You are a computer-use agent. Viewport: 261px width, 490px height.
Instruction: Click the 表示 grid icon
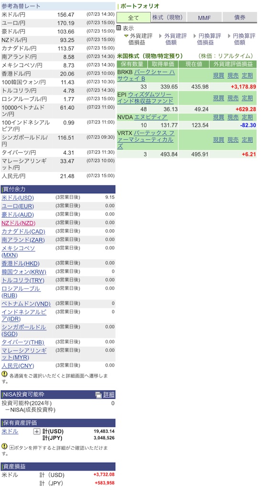(119, 28)
